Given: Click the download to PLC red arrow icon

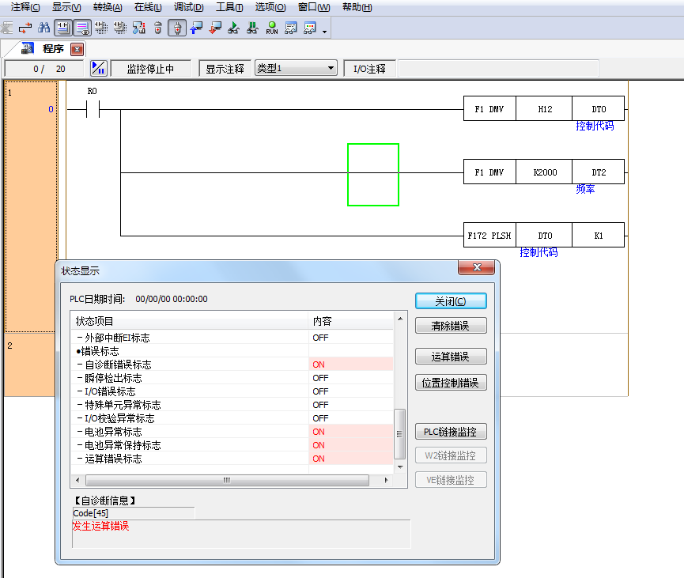Looking at the screenshot, I should pyautogui.click(x=215, y=28).
